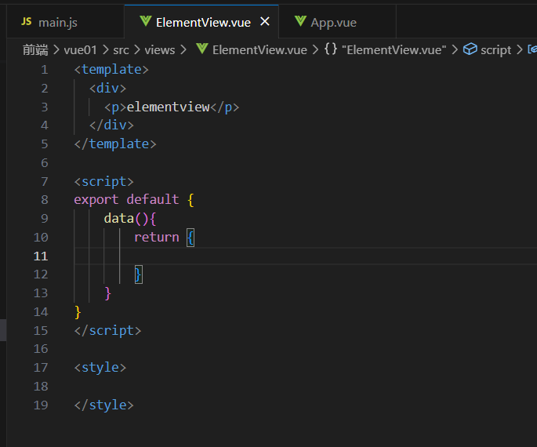
Task: Click the curly braces icon in breadcrumb
Action: (331, 49)
